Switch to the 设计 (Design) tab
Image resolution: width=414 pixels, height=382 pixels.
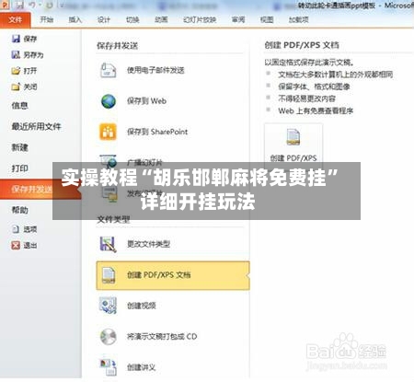pyautogui.click(x=104, y=19)
